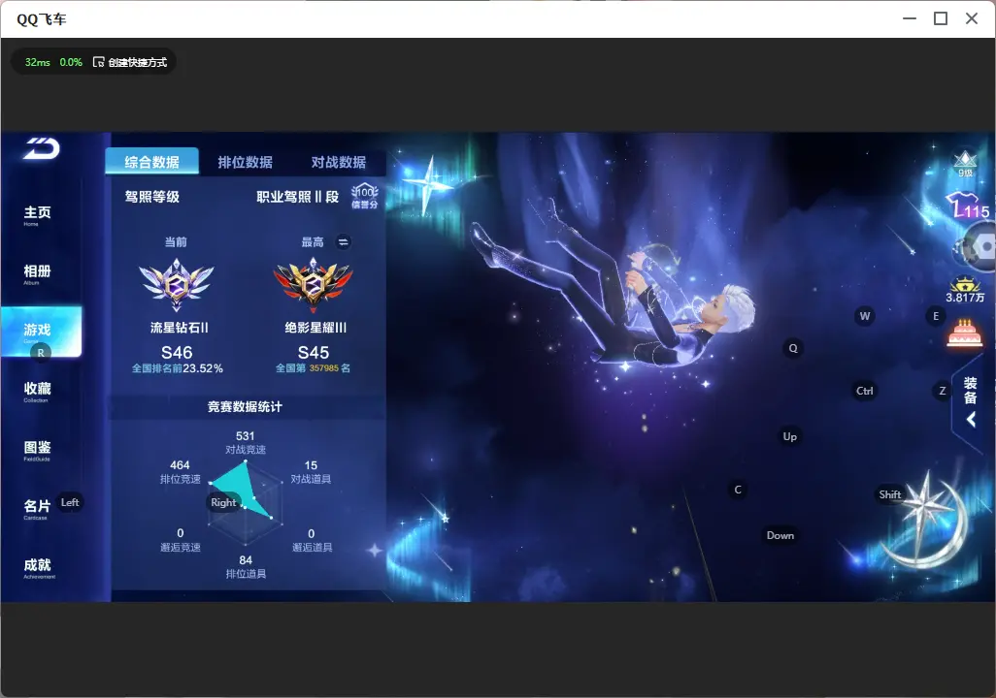Click the C key overlay

[738, 490]
